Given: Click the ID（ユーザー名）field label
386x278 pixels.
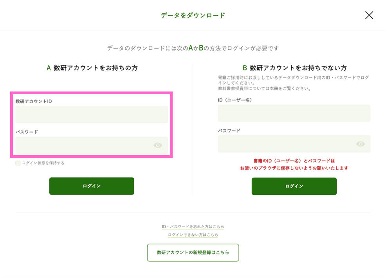Looking at the screenshot, I should (x=236, y=100).
